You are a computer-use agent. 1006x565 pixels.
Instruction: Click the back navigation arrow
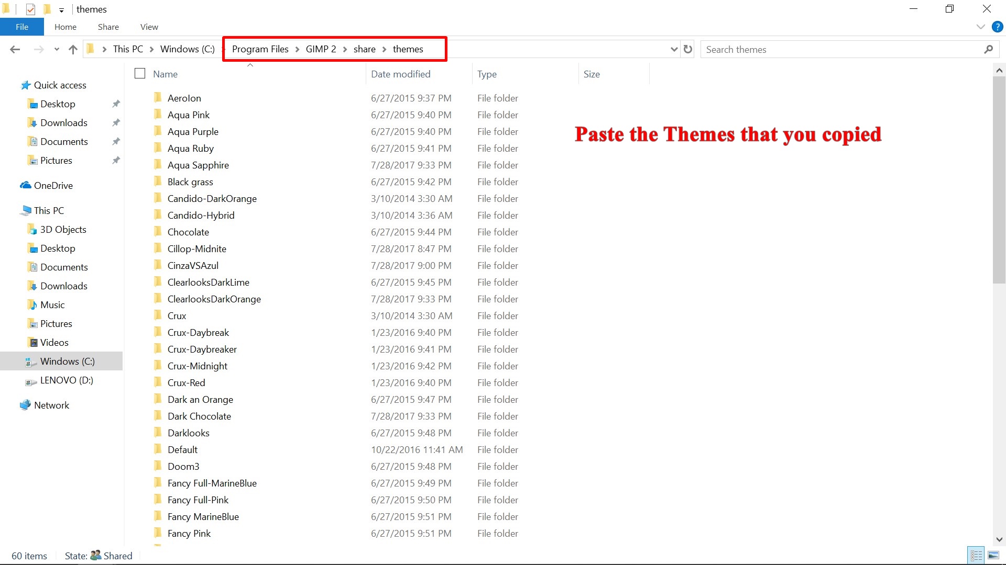point(15,49)
